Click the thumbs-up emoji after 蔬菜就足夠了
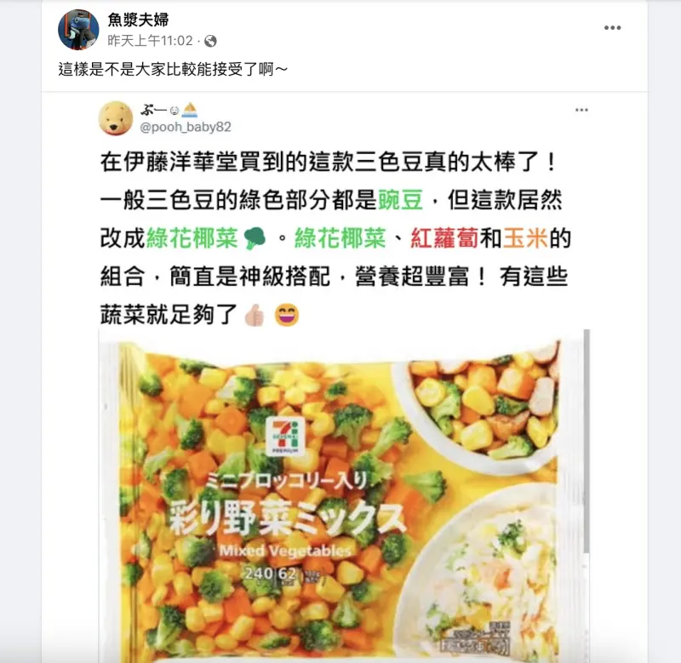Viewport: 681px width, 663px height. coord(255,315)
